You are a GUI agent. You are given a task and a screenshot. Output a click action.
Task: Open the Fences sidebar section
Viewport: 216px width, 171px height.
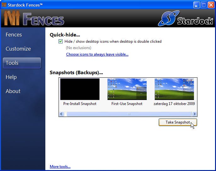[14, 35]
